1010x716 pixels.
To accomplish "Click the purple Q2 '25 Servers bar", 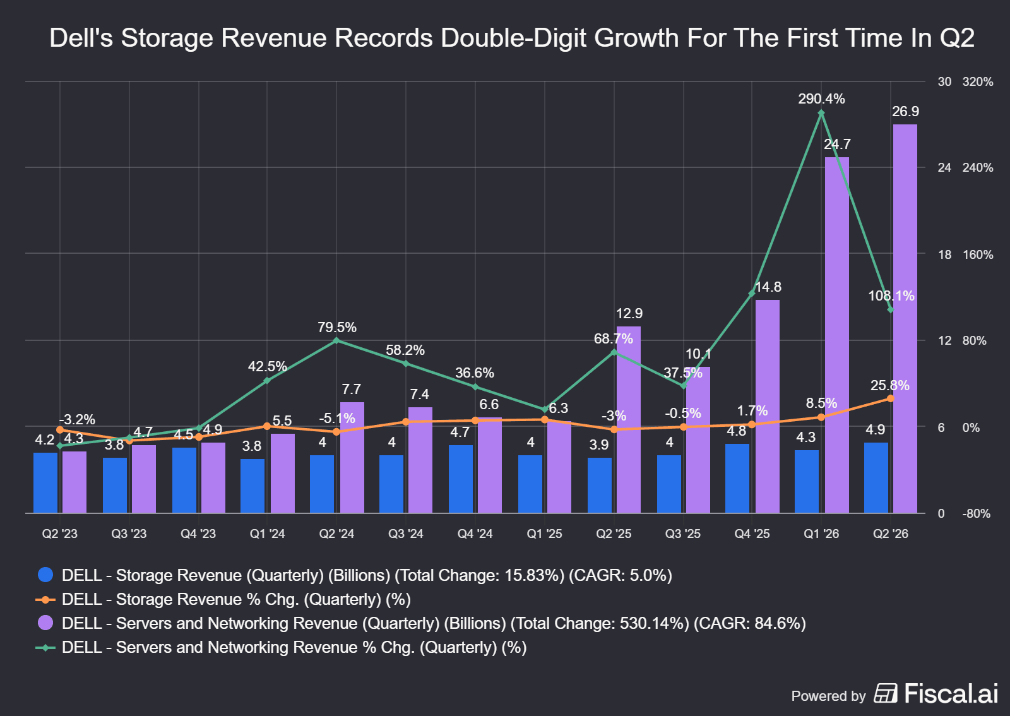I will tap(629, 420).
